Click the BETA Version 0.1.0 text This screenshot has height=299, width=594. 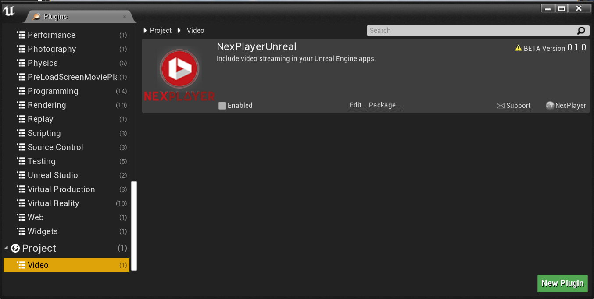555,48
